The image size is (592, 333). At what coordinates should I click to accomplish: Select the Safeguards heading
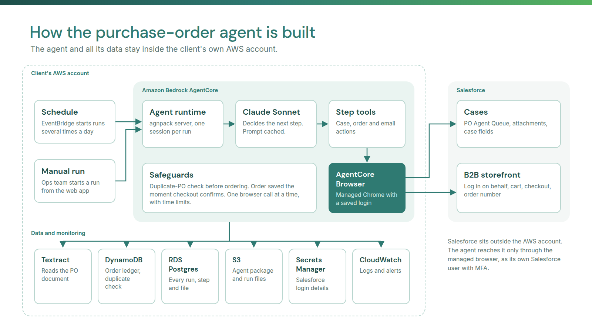tap(171, 175)
